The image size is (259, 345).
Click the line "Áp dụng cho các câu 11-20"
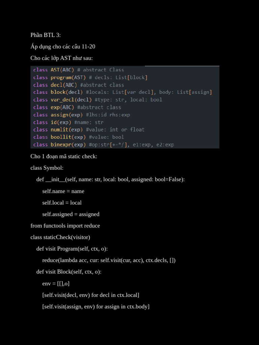[x=63, y=46]
